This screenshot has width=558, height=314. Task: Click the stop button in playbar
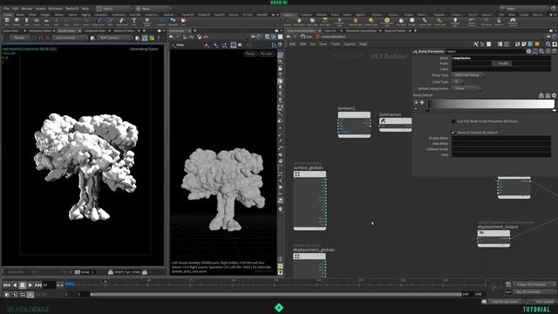[x=23, y=285]
